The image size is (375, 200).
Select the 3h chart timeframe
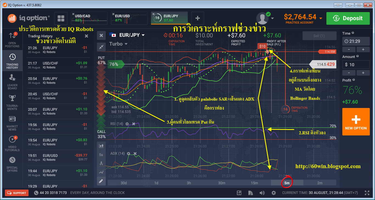[x=189, y=183]
